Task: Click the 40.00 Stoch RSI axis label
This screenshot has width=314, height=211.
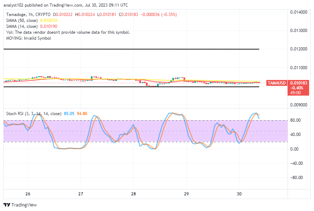Action: pos(296,135)
